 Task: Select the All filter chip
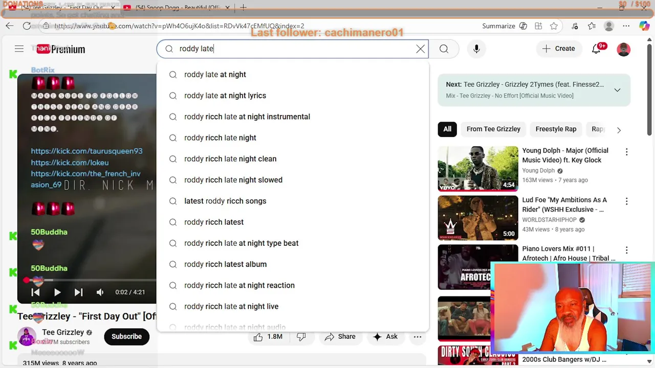coord(447,129)
